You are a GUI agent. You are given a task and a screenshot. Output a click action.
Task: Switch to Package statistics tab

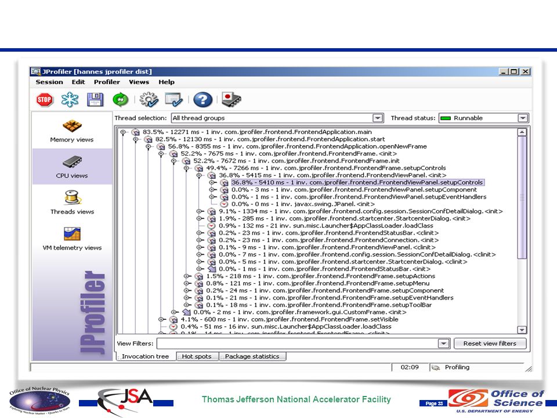click(252, 356)
